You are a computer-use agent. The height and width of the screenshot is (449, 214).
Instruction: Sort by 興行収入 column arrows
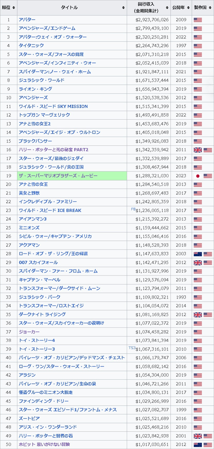[167, 8]
